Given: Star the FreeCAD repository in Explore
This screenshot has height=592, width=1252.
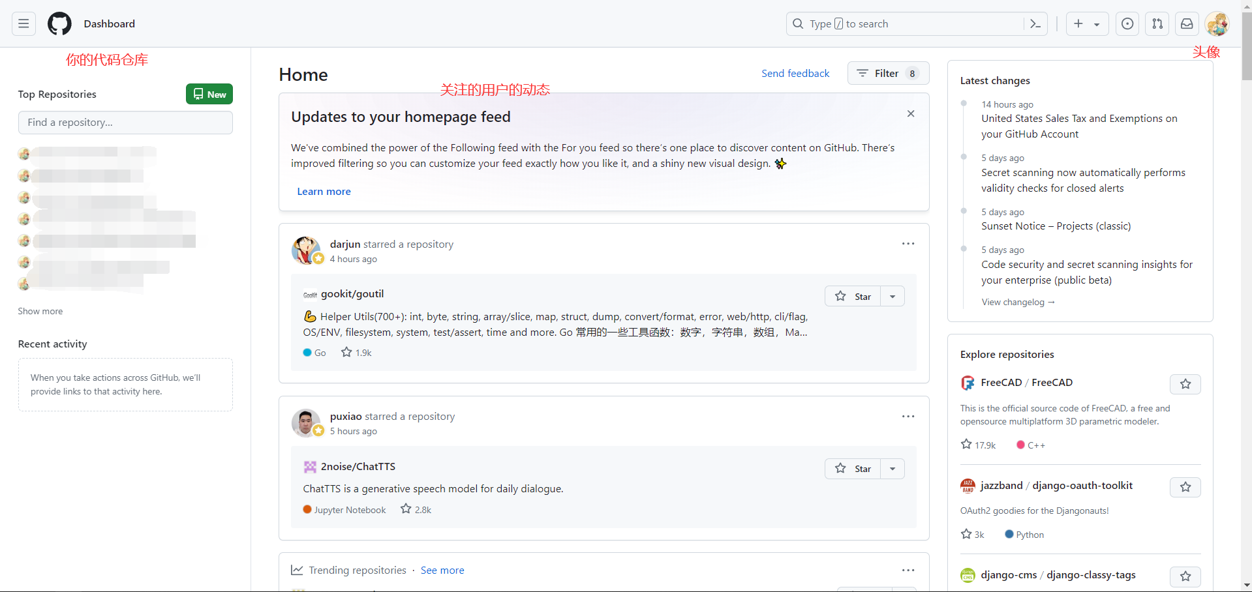Looking at the screenshot, I should pyautogui.click(x=1185, y=384).
